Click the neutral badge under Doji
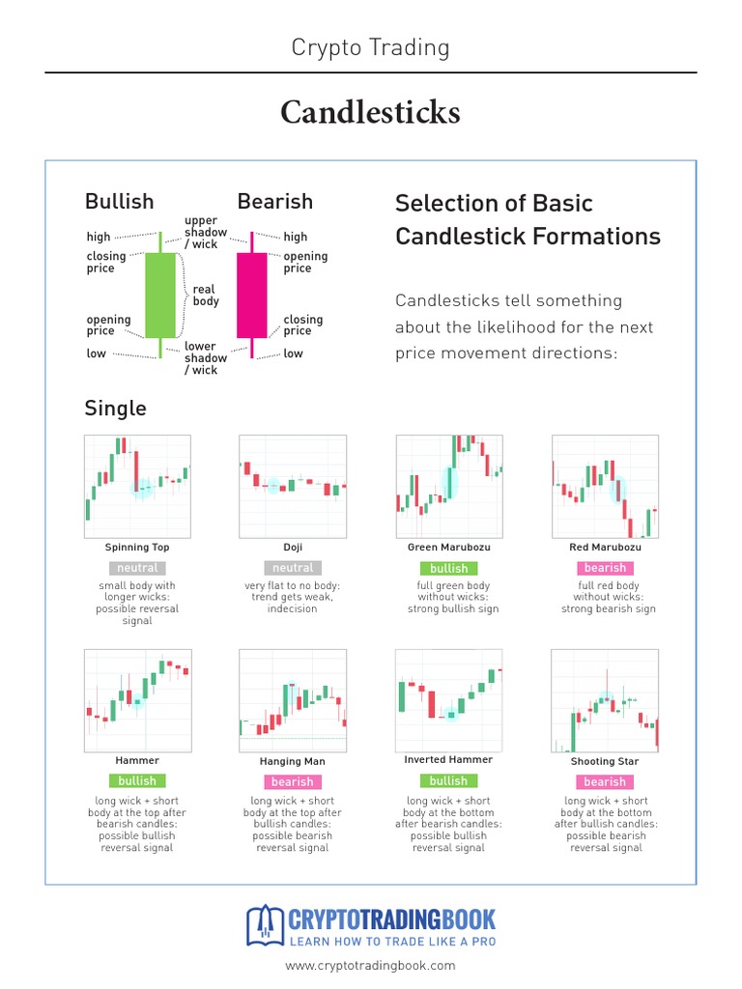The image size is (742, 989). tap(293, 568)
